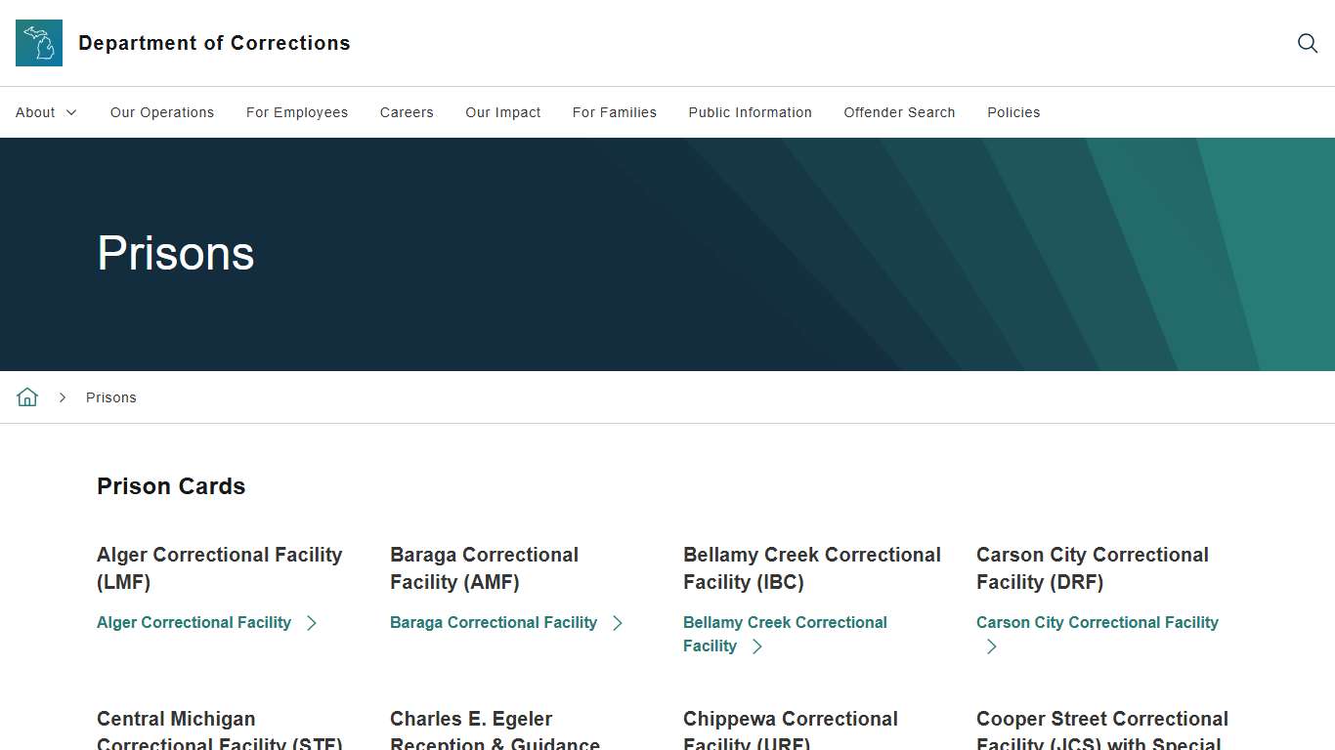Click arrow icon next to Alger Correctional Facility
Screen dimensions: 1335x750
(x=312, y=623)
